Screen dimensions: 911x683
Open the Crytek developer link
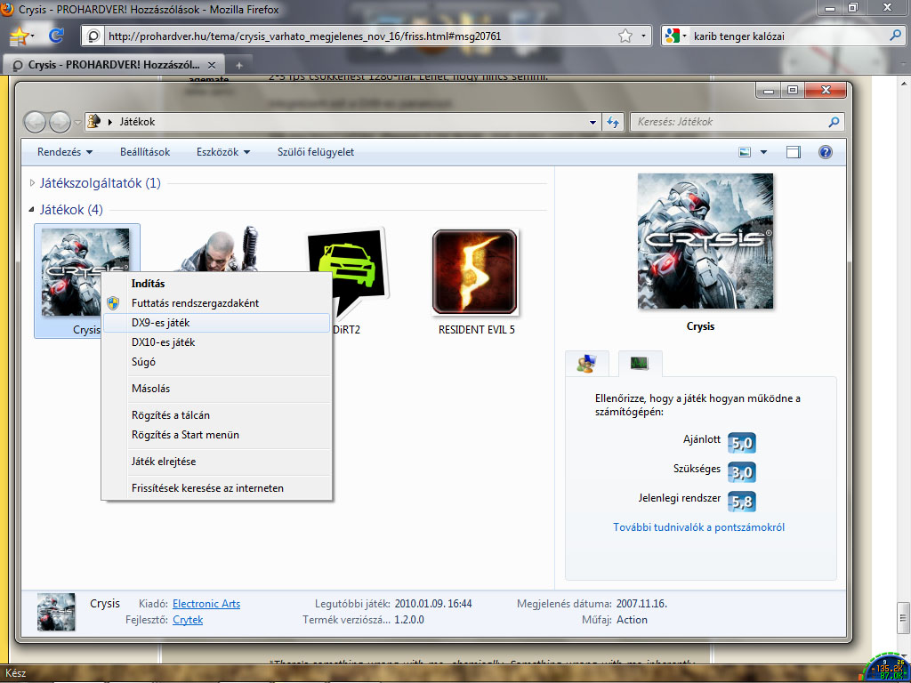coord(188,620)
